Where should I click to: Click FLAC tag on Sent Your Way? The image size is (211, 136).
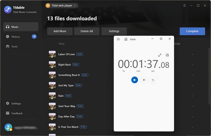[80, 106]
